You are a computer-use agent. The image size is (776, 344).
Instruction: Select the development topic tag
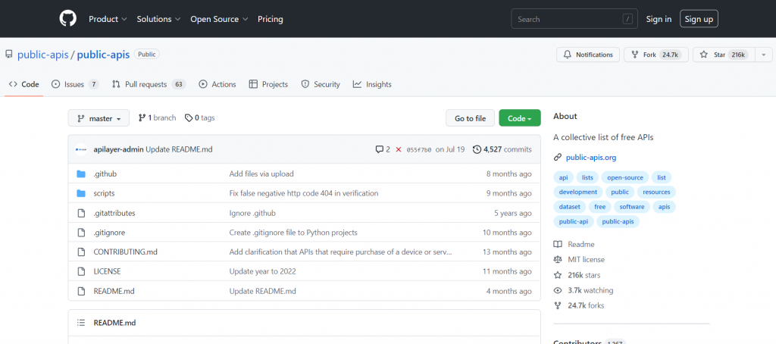coord(577,192)
